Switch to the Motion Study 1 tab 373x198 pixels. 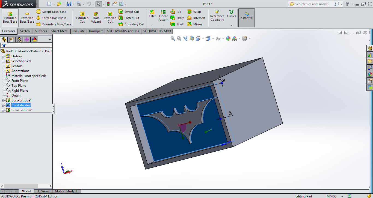(x=66, y=191)
